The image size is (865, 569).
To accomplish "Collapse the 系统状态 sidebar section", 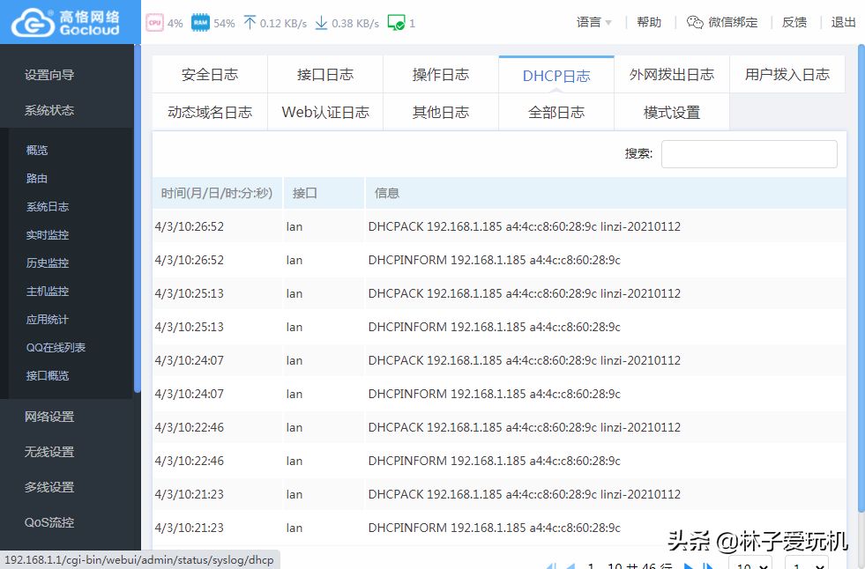I will pos(49,110).
